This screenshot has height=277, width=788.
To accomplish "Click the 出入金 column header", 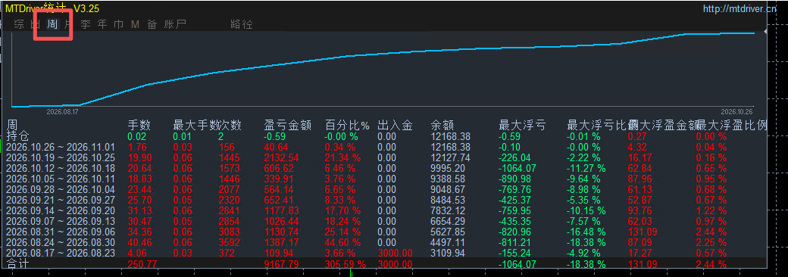I will 395,126.
